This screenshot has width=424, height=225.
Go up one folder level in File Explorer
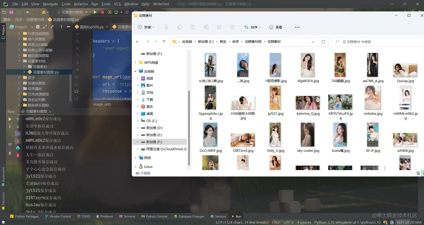[x=164, y=42]
